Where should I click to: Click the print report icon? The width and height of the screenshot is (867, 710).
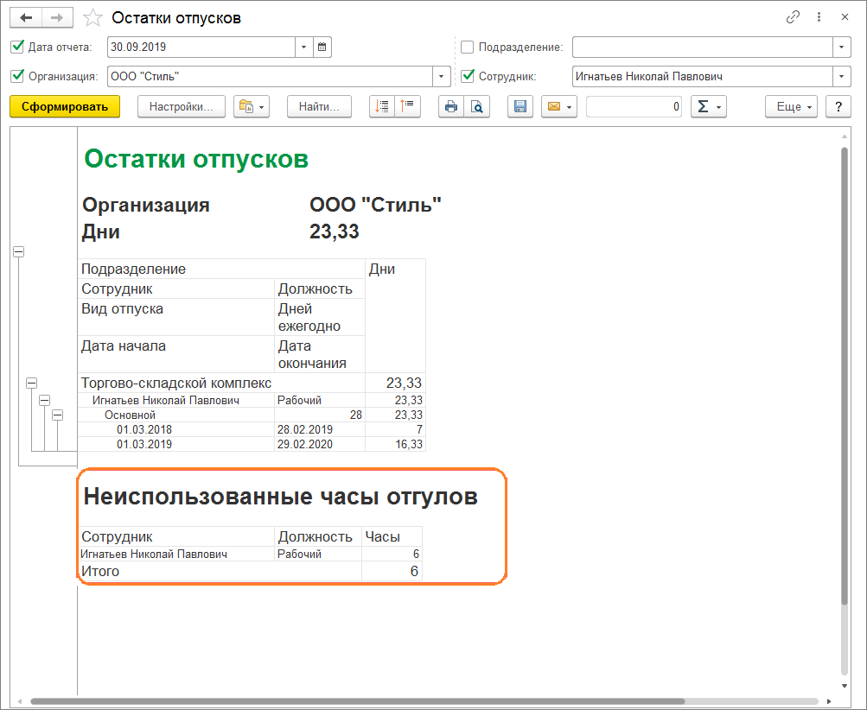(x=450, y=107)
